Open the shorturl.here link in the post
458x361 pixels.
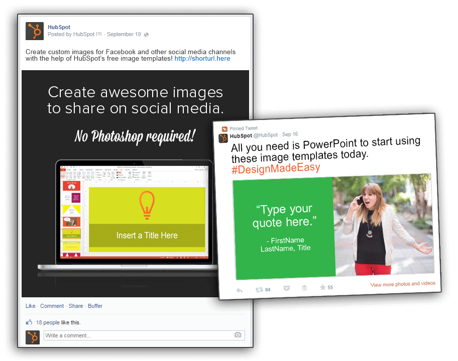[202, 59]
